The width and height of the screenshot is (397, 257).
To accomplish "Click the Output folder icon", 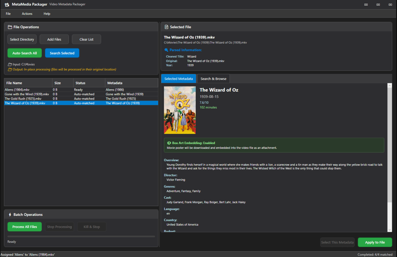I will (10, 70).
